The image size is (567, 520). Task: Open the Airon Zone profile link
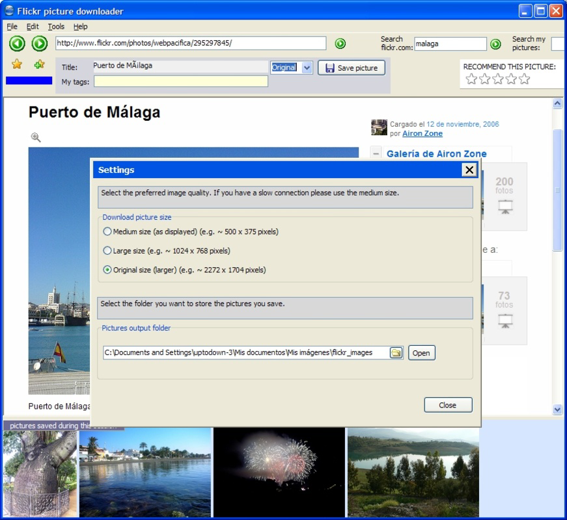422,133
